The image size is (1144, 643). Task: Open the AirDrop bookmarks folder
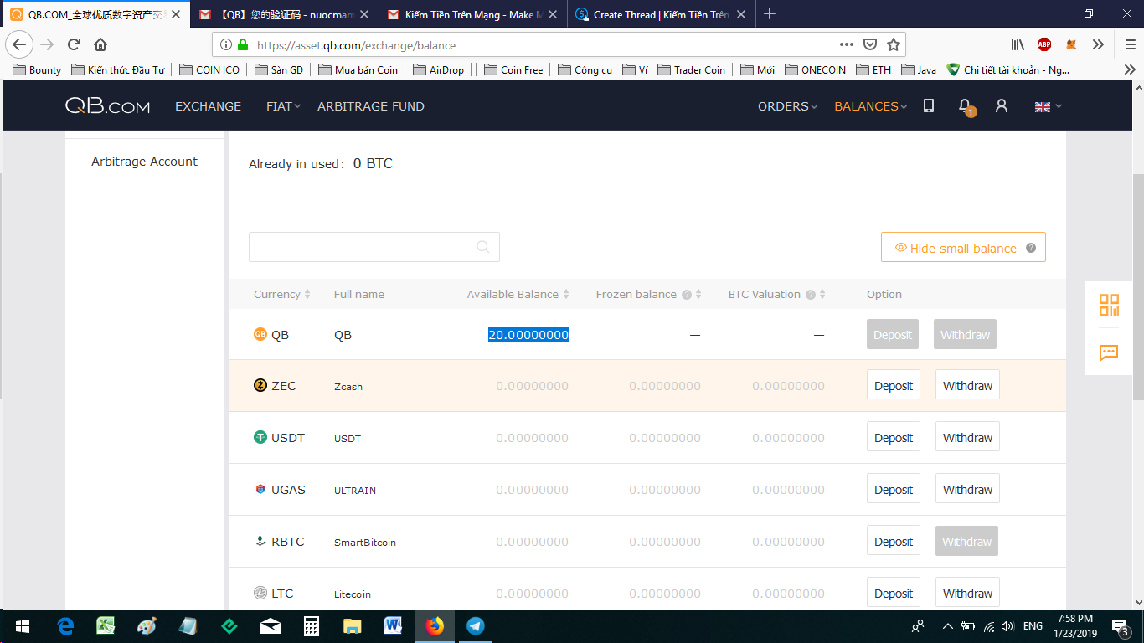[x=438, y=69]
